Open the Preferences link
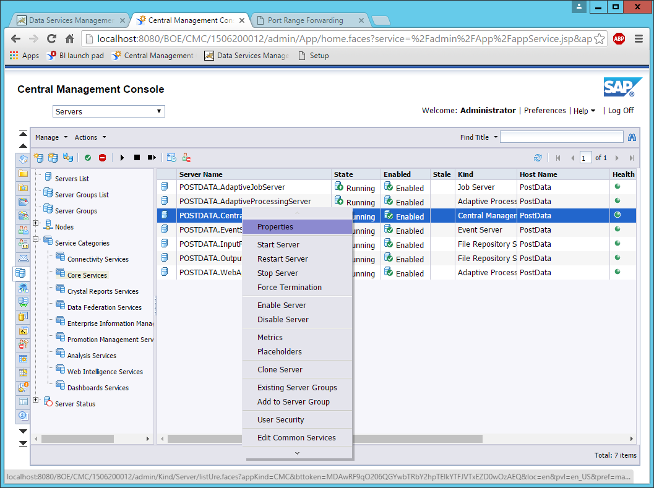This screenshot has height=488, width=654. click(x=544, y=111)
